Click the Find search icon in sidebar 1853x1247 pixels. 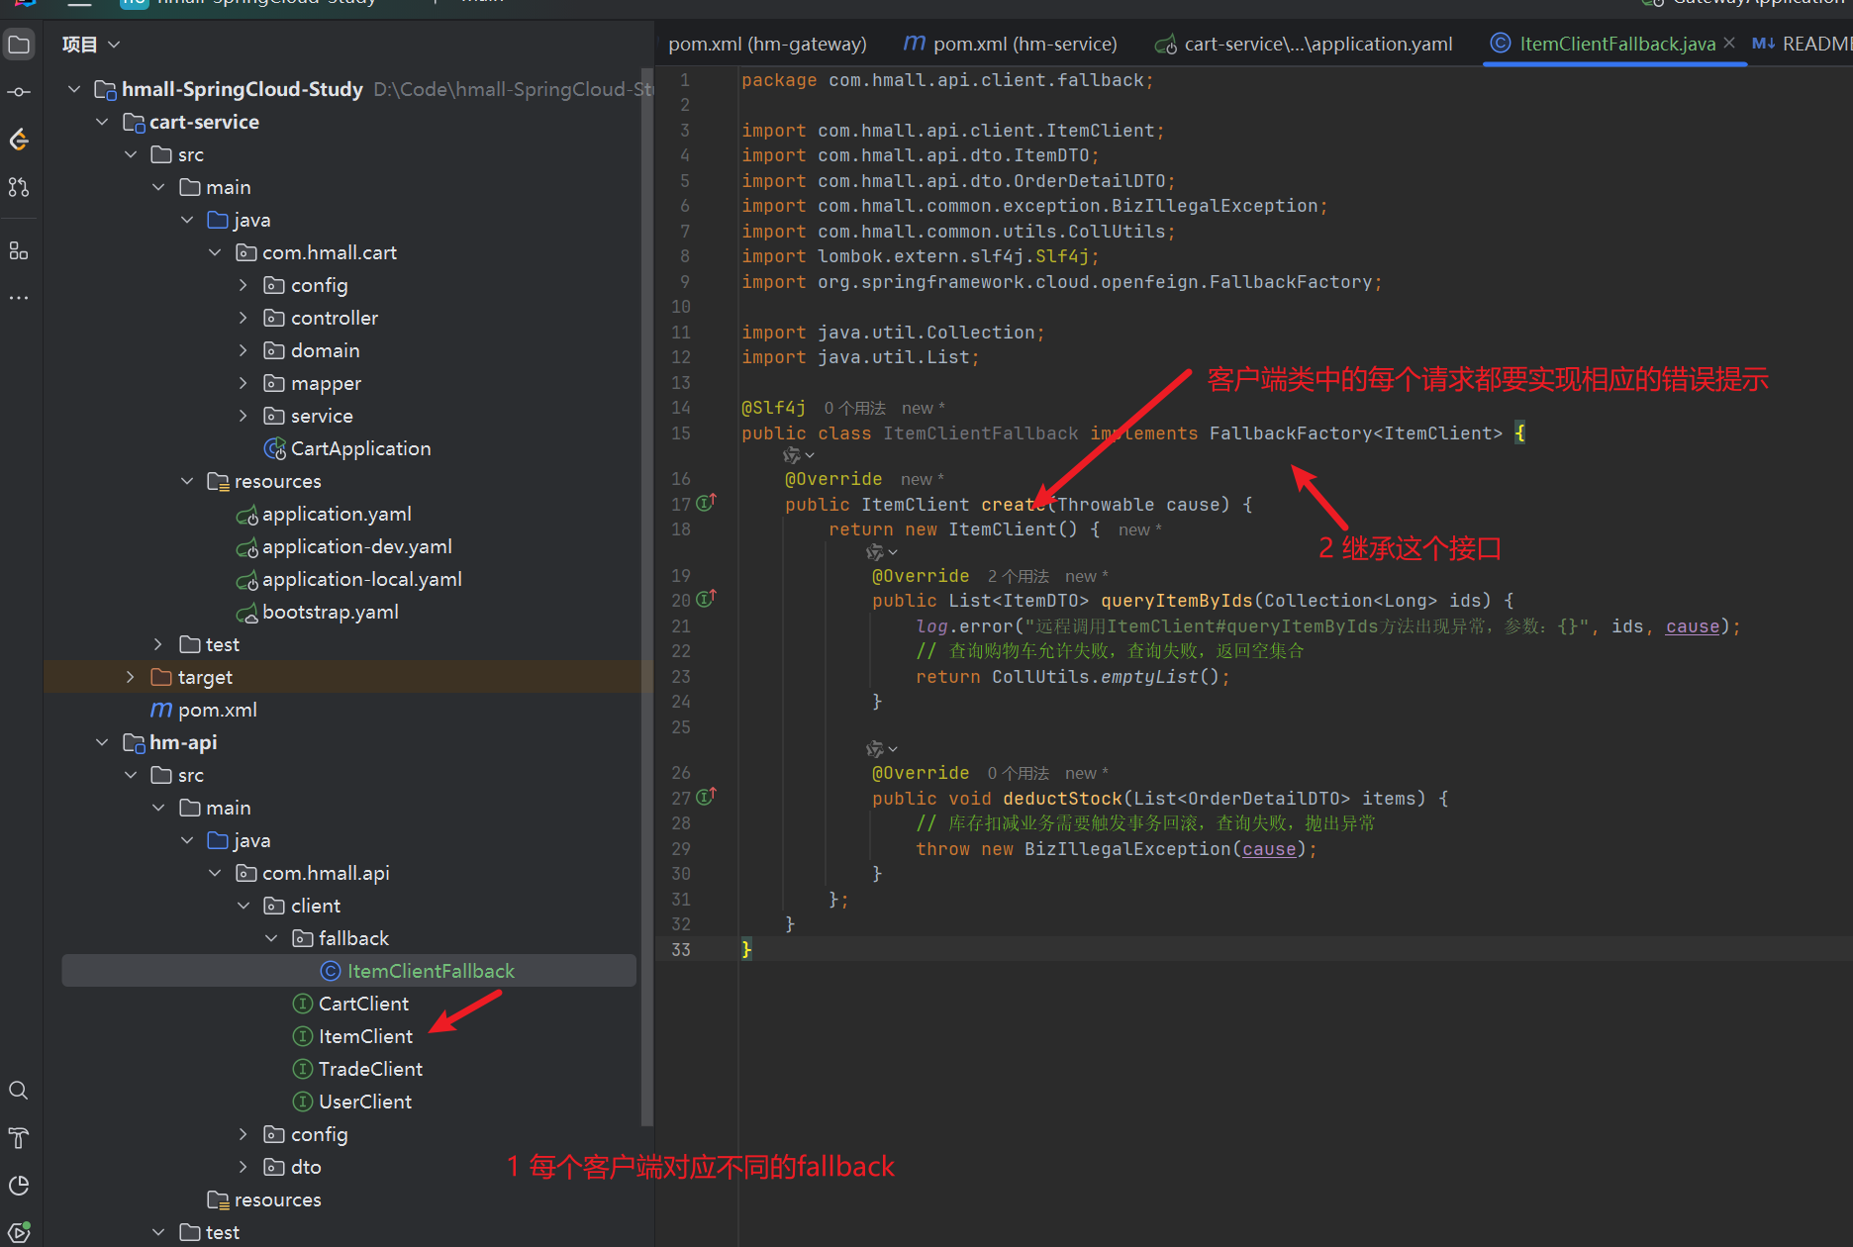[19, 1091]
